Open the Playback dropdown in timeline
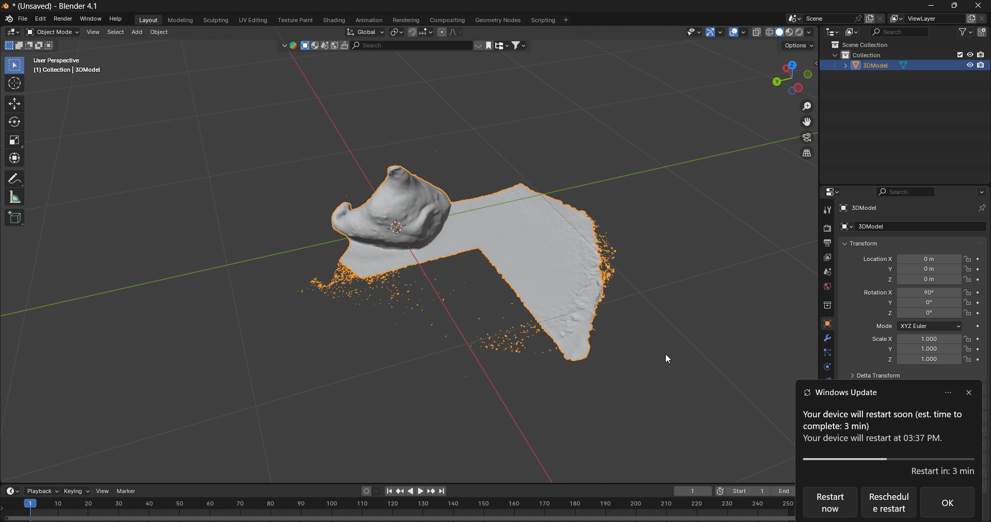Screen dimensions: 991x522 [42, 491]
